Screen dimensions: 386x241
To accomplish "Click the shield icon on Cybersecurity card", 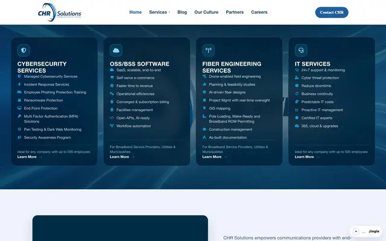I will point(24,50).
